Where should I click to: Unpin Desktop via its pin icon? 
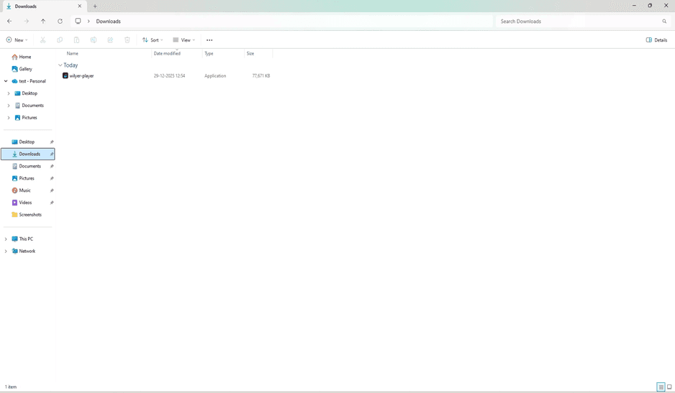click(52, 142)
